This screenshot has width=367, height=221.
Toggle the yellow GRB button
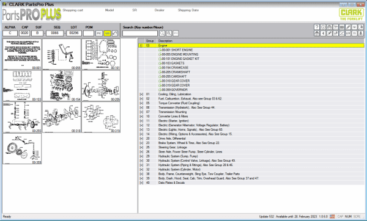pyautogui.click(x=107, y=34)
